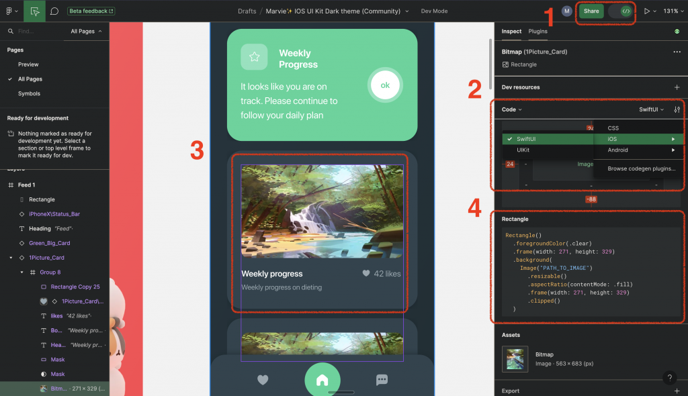Screen dimensions: 688x396
Task: Tap the chat bubble icon in bottom nav
Action: click(x=382, y=380)
